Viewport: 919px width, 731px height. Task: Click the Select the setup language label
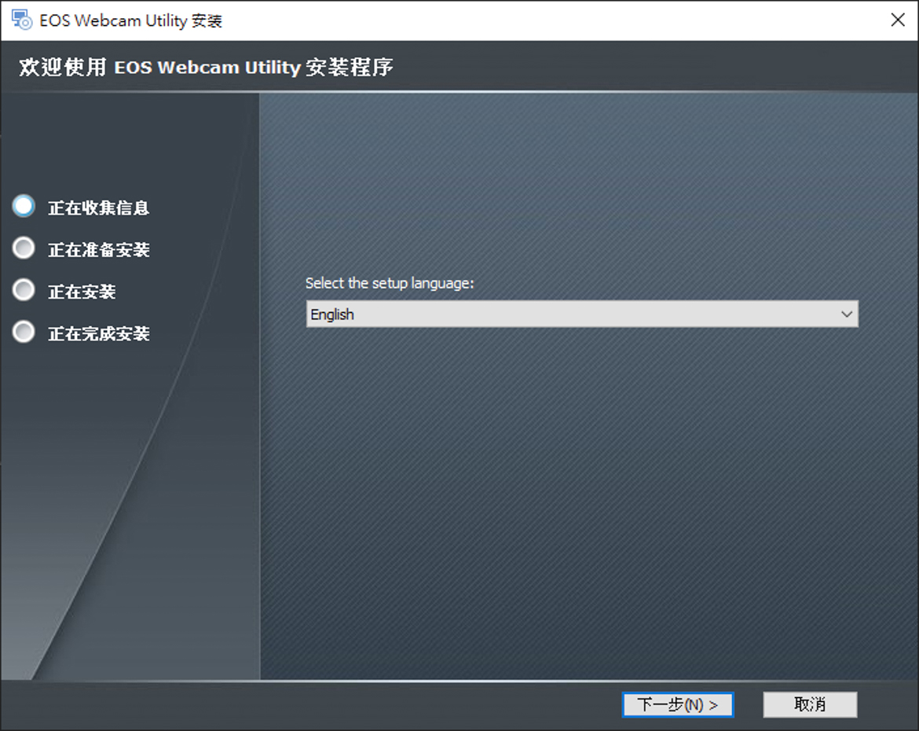tap(389, 284)
